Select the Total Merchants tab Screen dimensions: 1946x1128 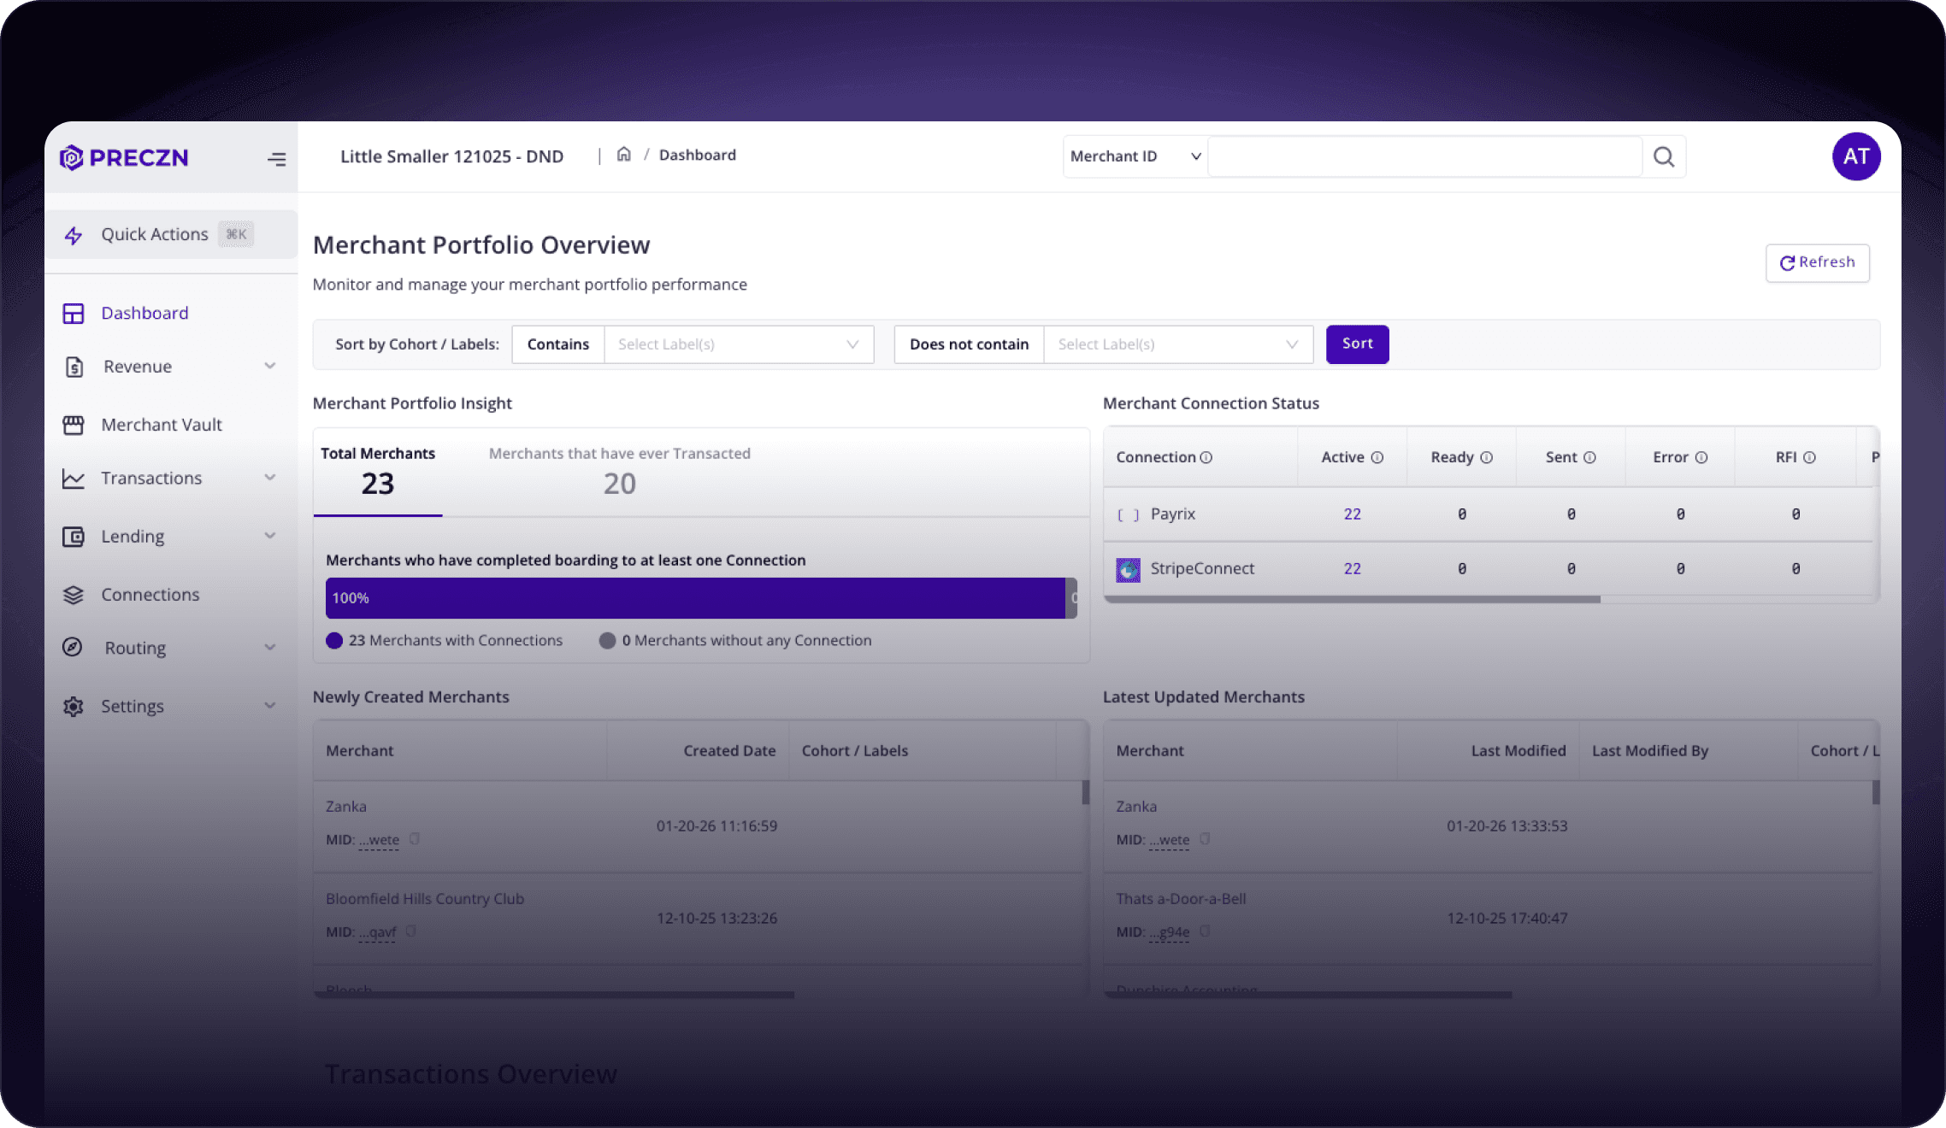378,471
